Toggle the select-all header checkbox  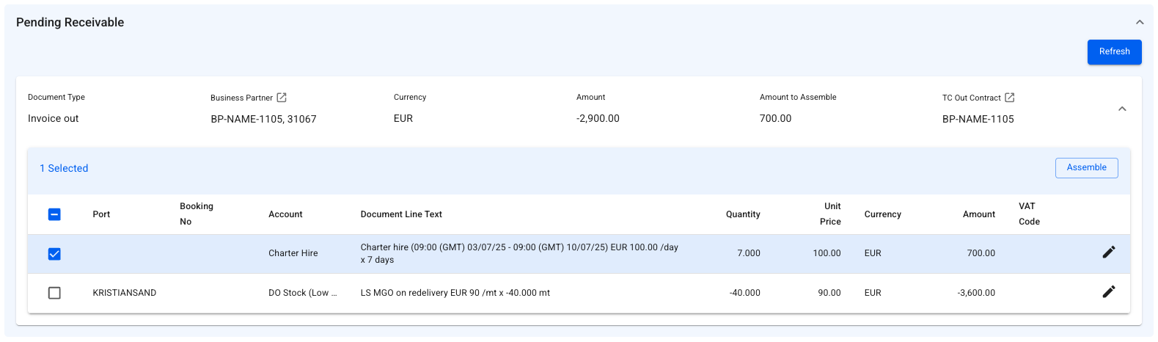[54, 214]
